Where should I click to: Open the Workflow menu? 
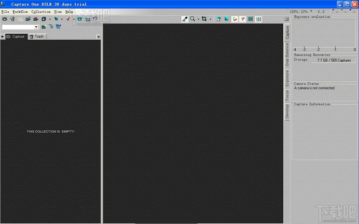20,12
